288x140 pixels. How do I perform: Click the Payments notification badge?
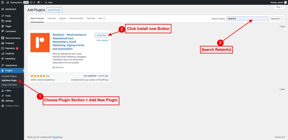[17, 48]
